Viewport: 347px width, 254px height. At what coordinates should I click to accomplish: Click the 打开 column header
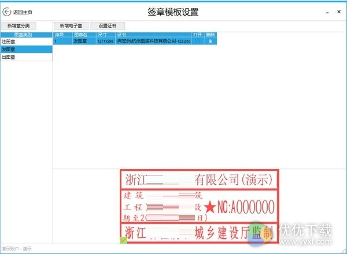pyautogui.click(x=197, y=35)
